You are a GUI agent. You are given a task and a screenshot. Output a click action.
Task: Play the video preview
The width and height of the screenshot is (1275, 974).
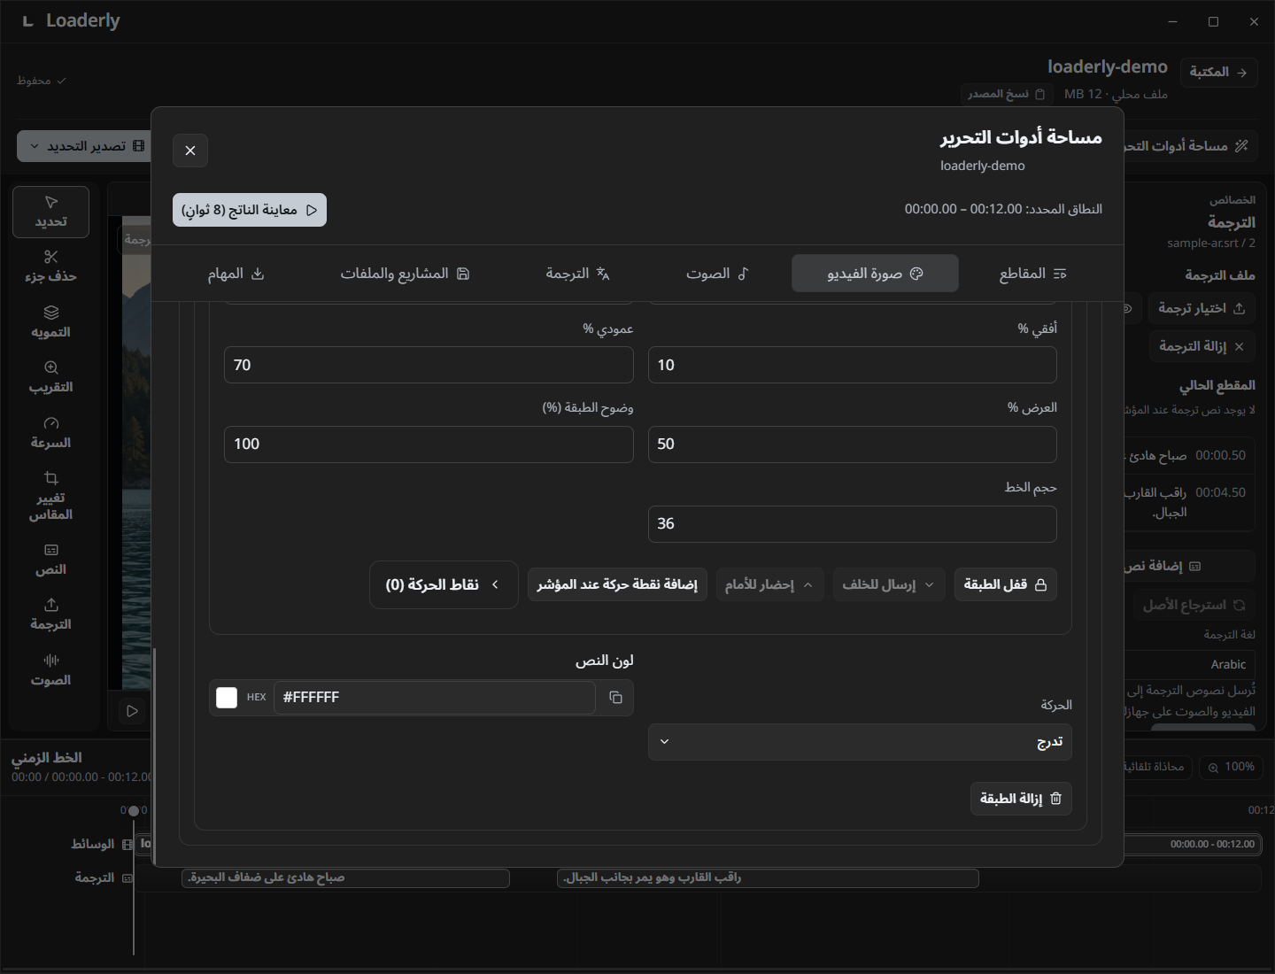132,711
